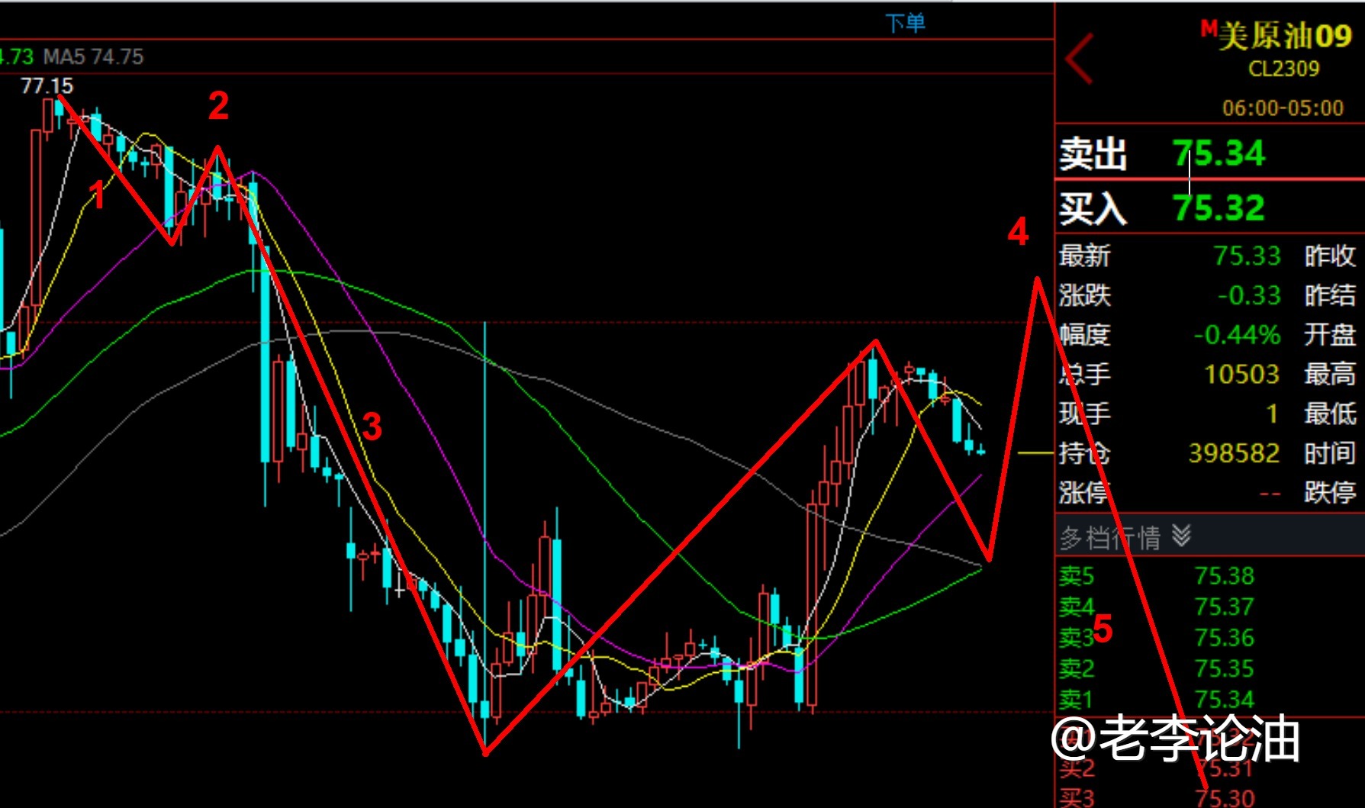This screenshot has width=1365, height=808.
Task: Click the latest candlestick at chart's right edge
Action: [981, 451]
